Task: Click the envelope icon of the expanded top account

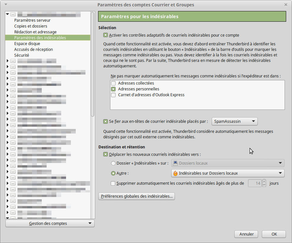Action: (x=13, y=15)
